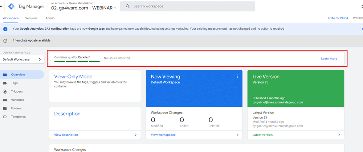Screen dimensions: 363x152
Task: Click the Tag Manager logo icon
Action: [x=11, y=7]
